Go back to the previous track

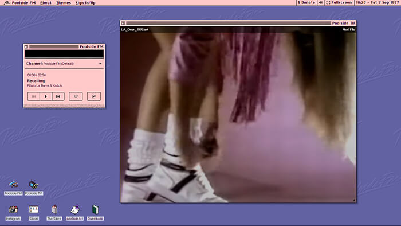click(x=34, y=96)
